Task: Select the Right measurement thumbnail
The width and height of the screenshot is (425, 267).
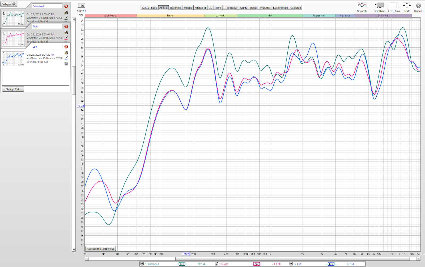Action: [13, 39]
